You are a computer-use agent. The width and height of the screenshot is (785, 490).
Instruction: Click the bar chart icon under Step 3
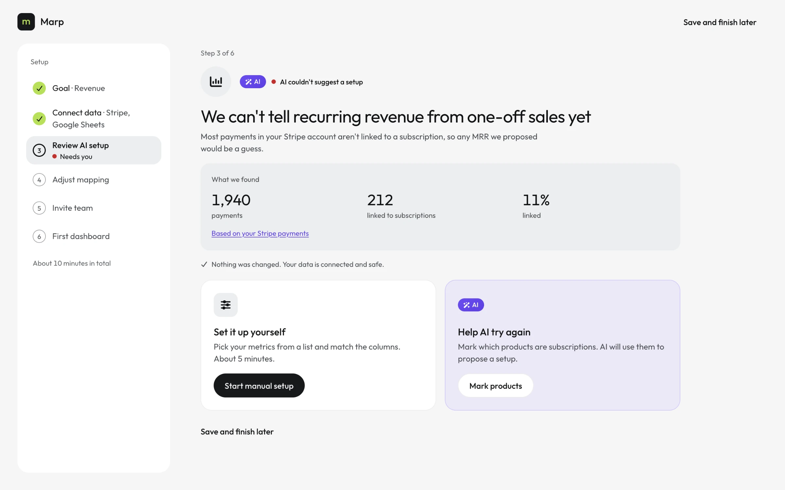point(216,82)
